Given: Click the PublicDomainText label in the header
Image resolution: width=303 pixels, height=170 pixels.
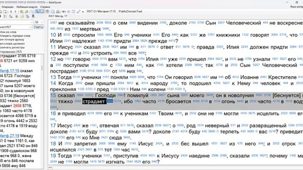Looking at the screenshot, I should 131,11.
